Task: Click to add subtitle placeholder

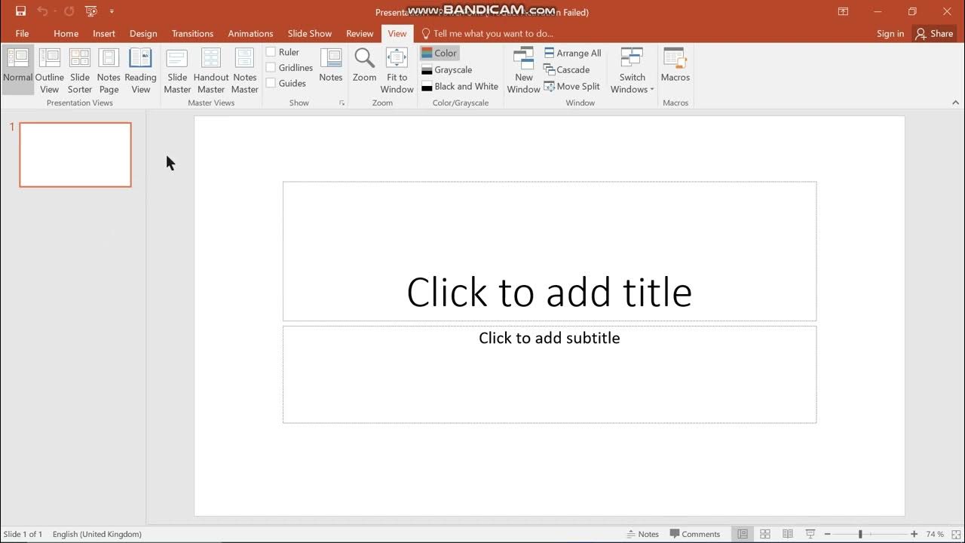Action: point(550,374)
